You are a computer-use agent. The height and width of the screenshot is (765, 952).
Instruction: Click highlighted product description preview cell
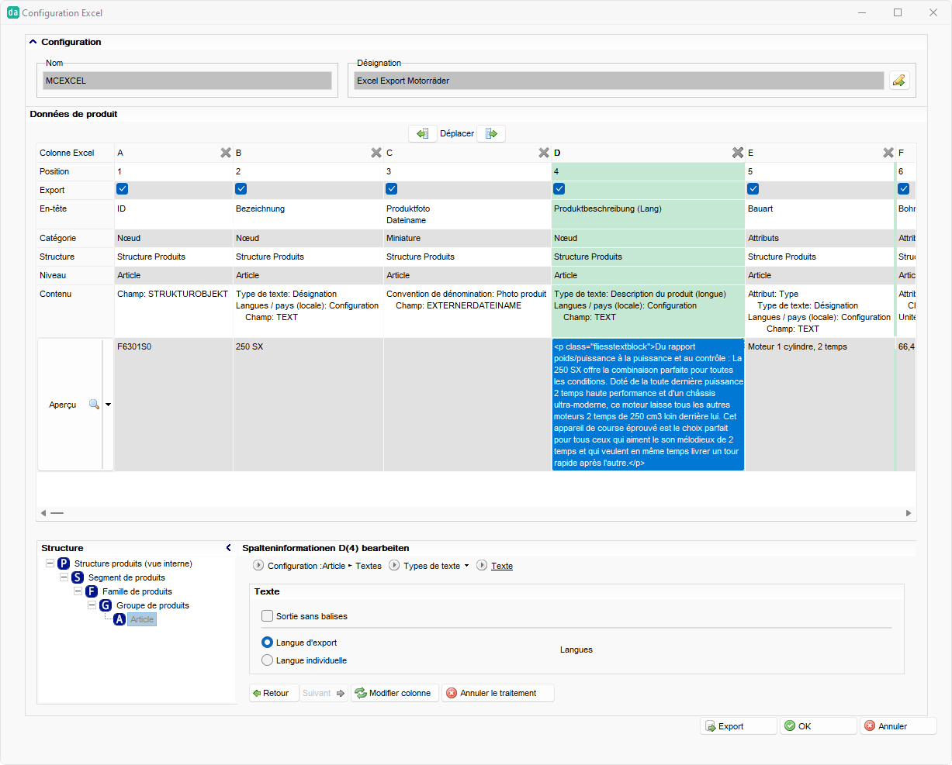[648, 405]
